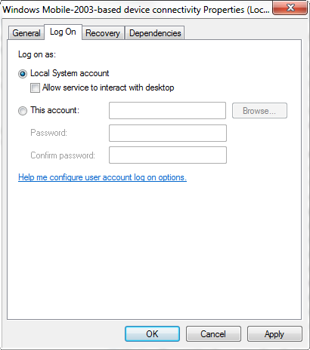Click the This account name text field
This screenshot has height=350, width=310.
pos(167,110)
